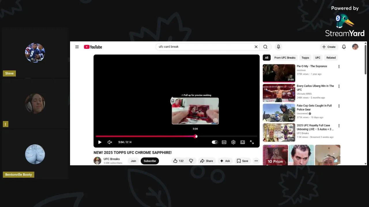
Task: Select the Related filter chip
Action: 331,58
